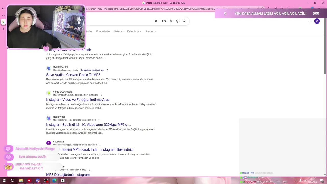This screenshot has width=327, height=184.
Task: Open options menu for ReelsVideo result
Action: coord(99,120)
